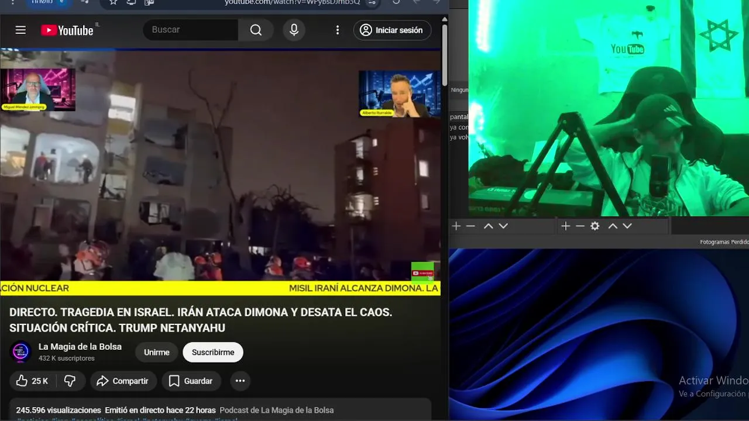Click Fotogramas Perdidos in OBS status bar
Screen dimensions: 749x421
[724, 242]
